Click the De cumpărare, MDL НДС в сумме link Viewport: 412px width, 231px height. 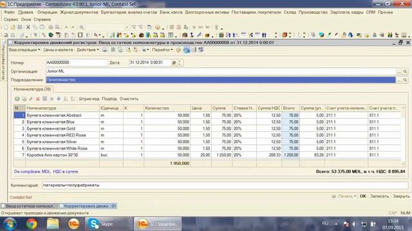point(46,171)
